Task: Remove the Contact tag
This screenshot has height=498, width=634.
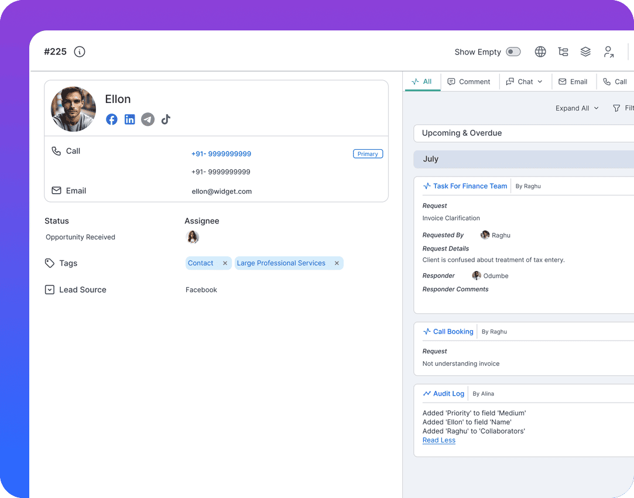Action: 225,263
